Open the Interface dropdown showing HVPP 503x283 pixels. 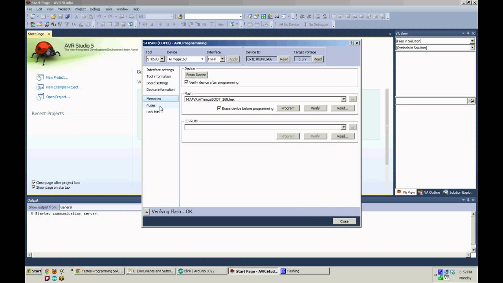[222, 59]
